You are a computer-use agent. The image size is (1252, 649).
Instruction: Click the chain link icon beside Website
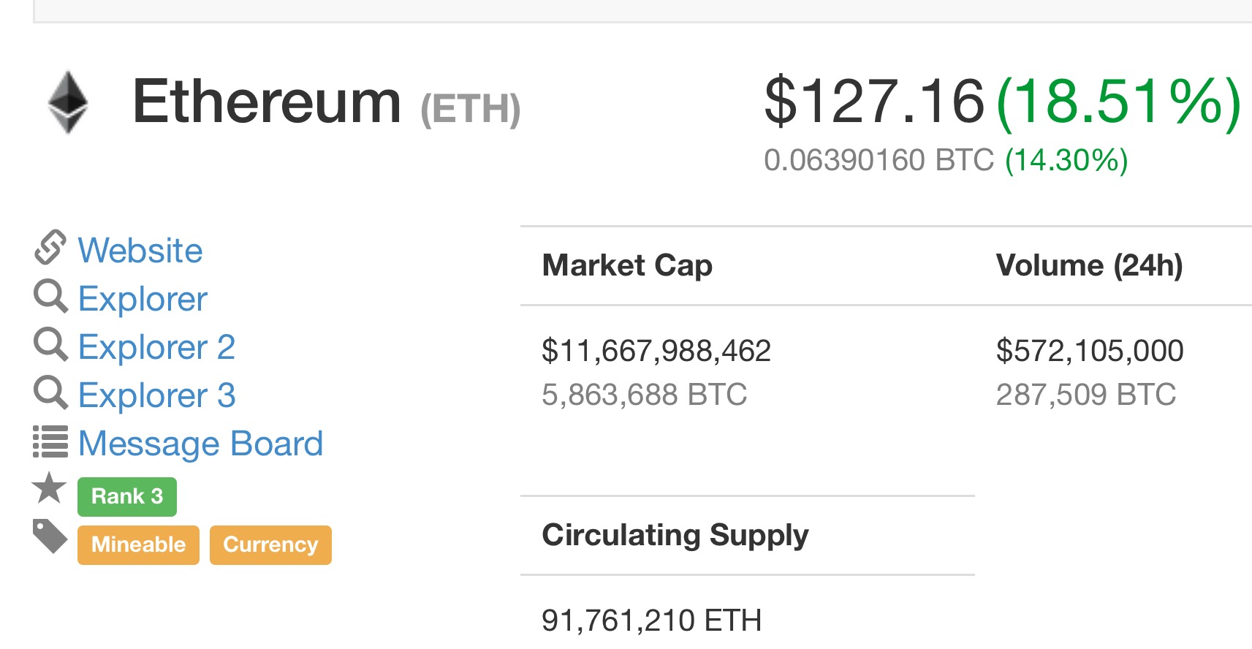click(50, 247)
